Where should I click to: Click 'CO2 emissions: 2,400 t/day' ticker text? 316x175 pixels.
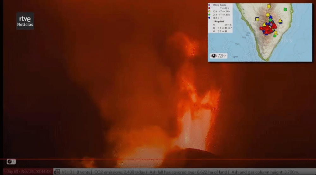[119, 172]
